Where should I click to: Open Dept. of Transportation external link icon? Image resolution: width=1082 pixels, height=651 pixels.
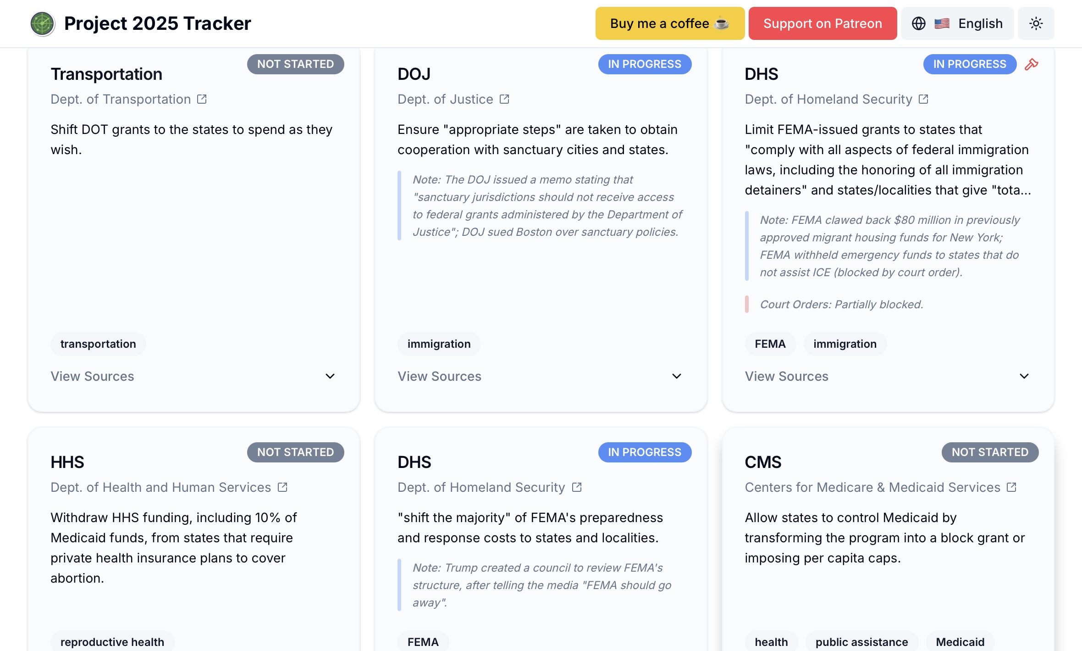(x=202, y=99)
